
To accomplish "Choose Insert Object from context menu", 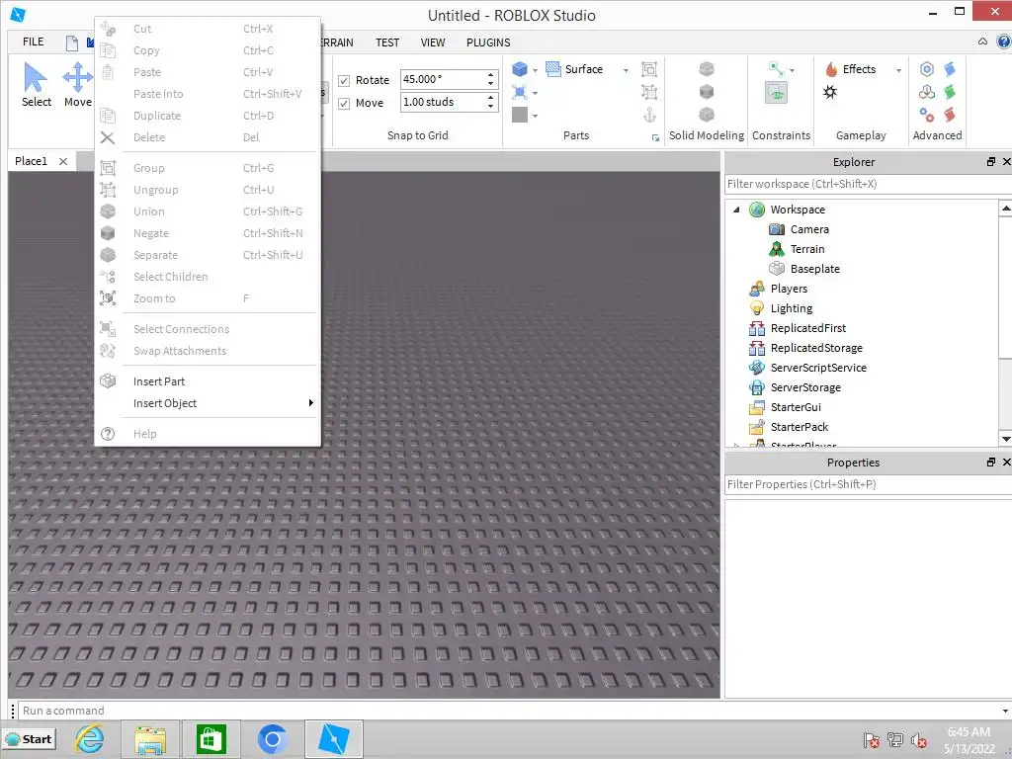I will coord(208,403).
